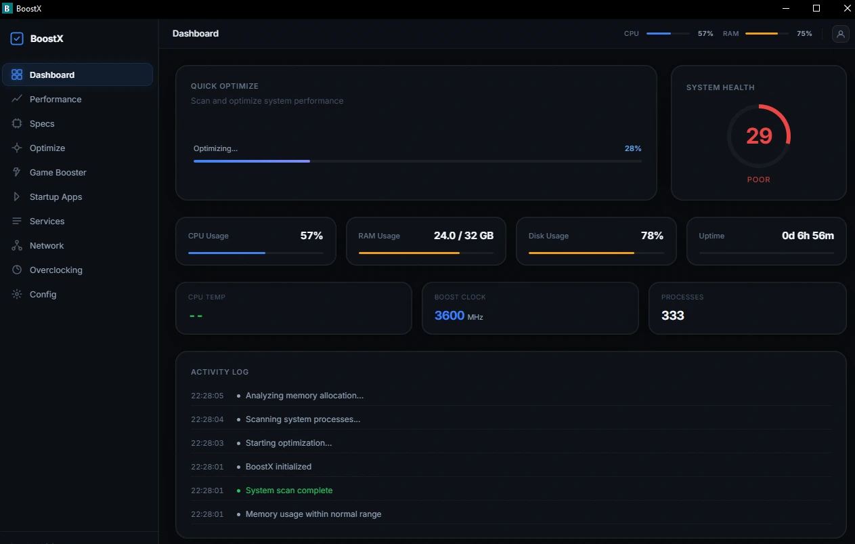Click the Dashboard grid icon in sidebar
855x544 pixels.
[17, 75]
